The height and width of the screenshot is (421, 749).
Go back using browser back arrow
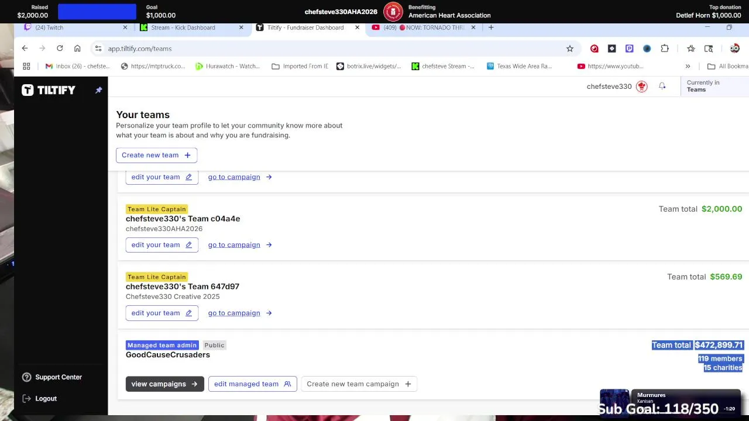click(25, 49)
